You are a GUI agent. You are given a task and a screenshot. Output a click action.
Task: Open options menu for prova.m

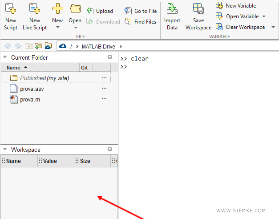(x=104, y=99)
